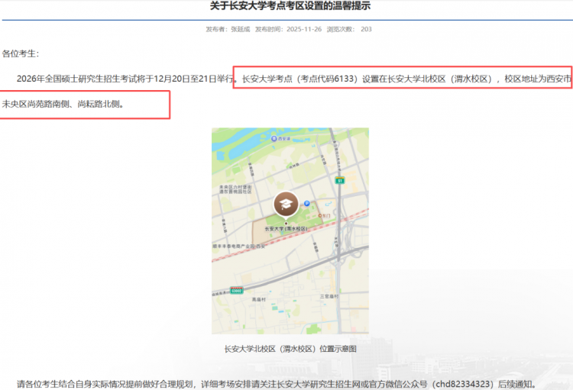Click the blue parking P icon on map

(307, 204)
